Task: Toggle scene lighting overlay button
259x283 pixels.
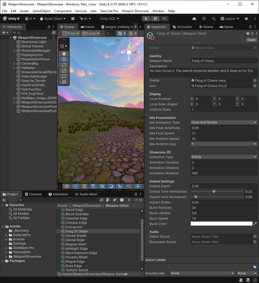Action: coord(111,186)
